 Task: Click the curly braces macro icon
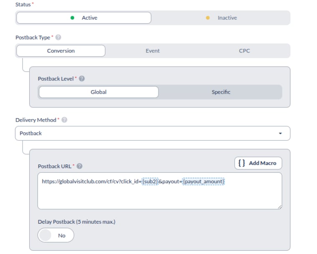(242, 163)
